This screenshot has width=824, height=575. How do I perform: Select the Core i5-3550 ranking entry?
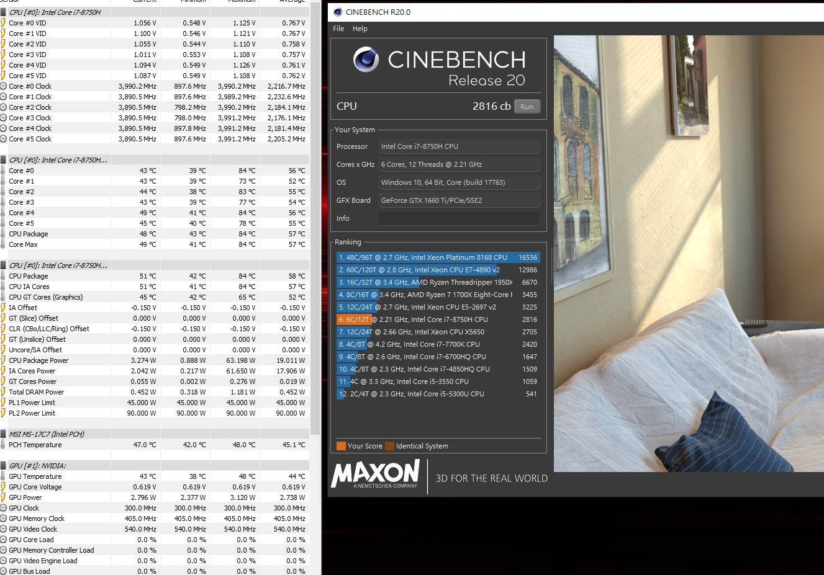point(438,381)
